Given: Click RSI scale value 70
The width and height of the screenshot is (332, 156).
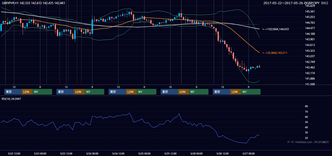Looking at the screenshot, I should click(306, 112).
